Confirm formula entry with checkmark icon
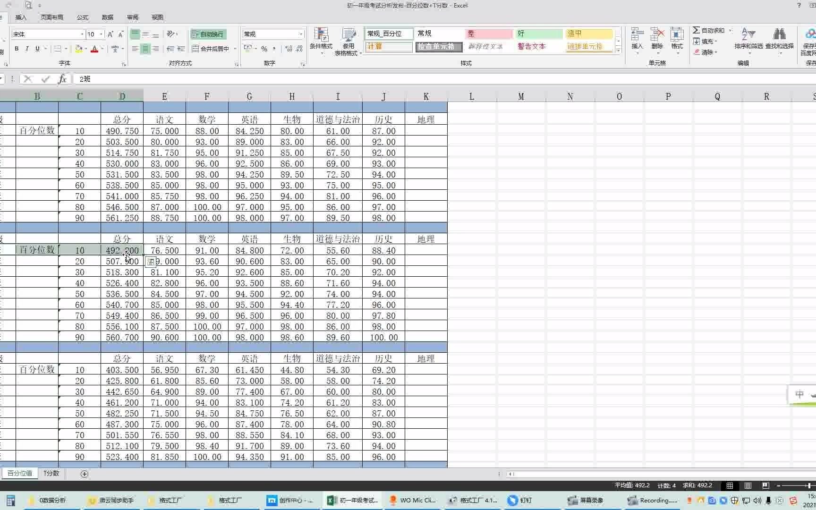The width and height of the screenshot is (816, 510). [45, 79]
